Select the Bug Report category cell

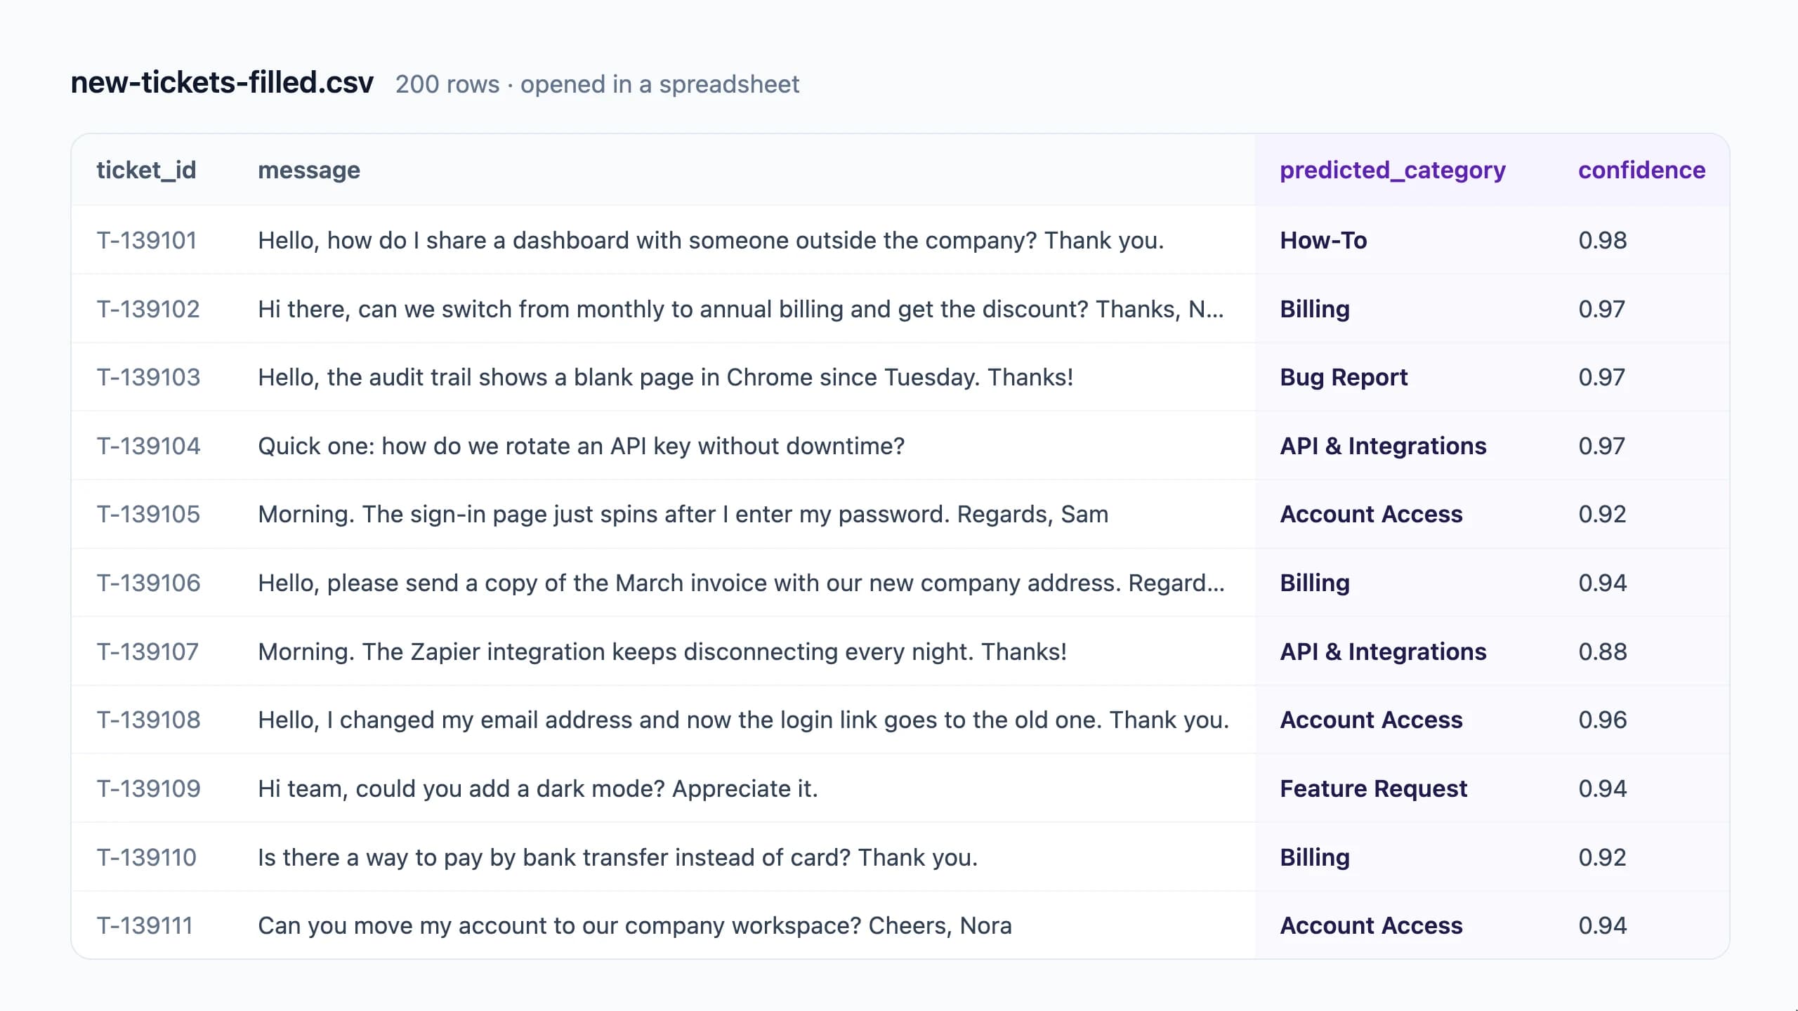coord(1344,377)
